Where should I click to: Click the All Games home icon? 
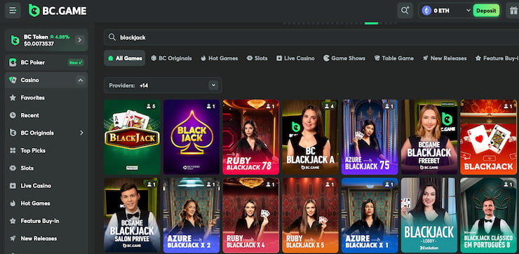(111, 58)
